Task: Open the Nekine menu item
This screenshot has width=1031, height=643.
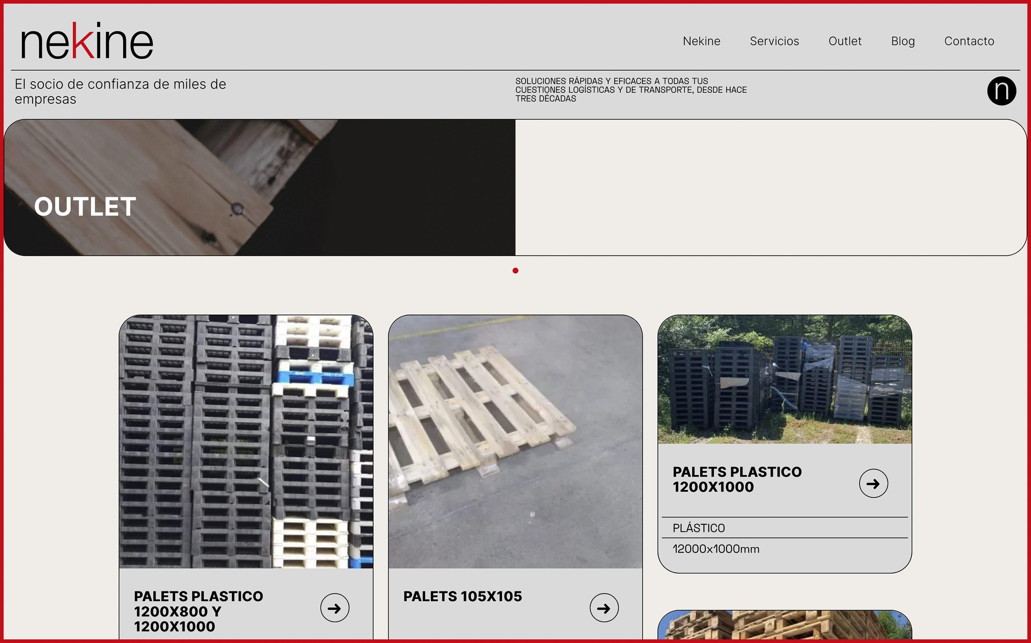Action: coord(701,41)
